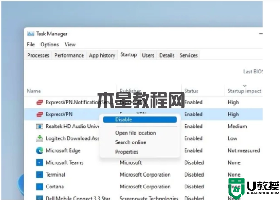The height and width of the screenshot is (200, 280).
Task: Switch to the Services tab
Action: click(189, 55)
